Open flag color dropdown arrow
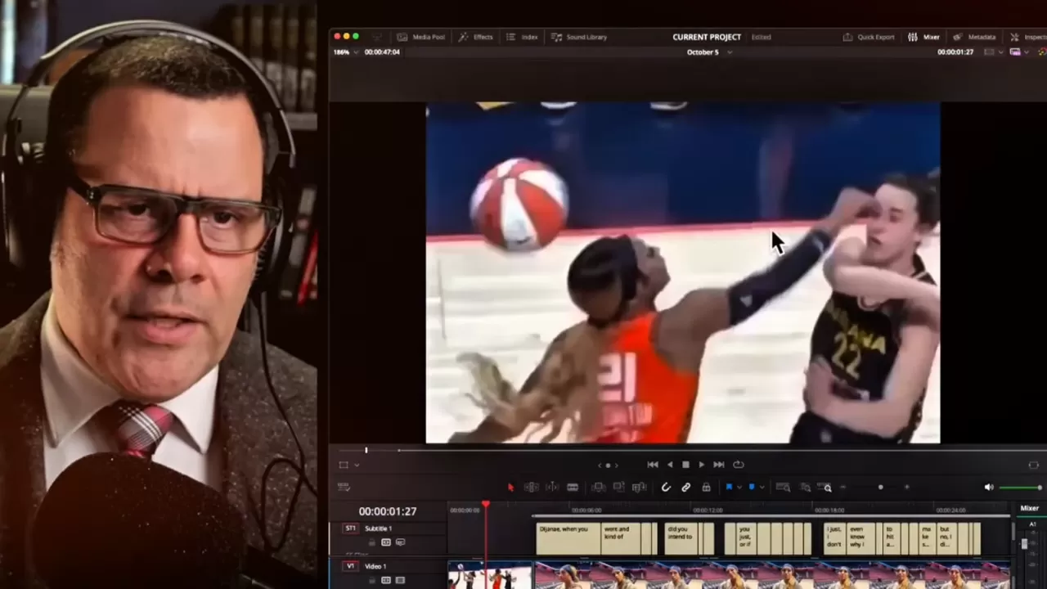Viewport: 1047px width, 589px height. 739,488
